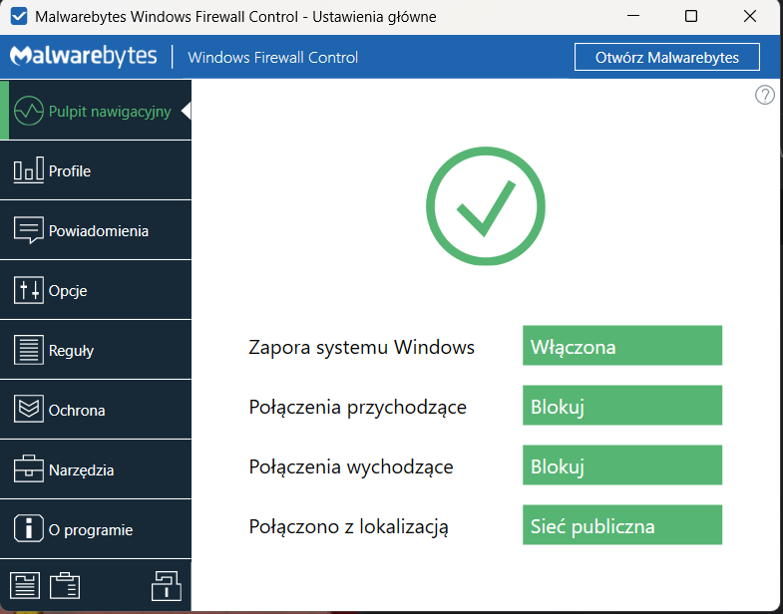Switch to the Profile tab
783x614 pixels.
click(70, 171)
